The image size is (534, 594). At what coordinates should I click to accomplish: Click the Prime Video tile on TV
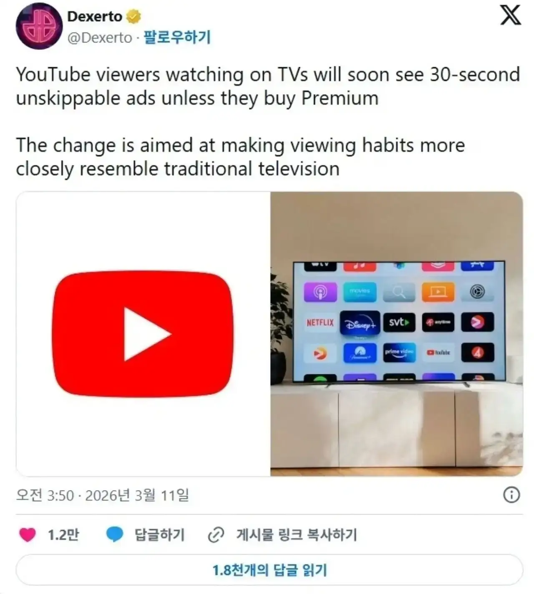click(x=399, y=353)
